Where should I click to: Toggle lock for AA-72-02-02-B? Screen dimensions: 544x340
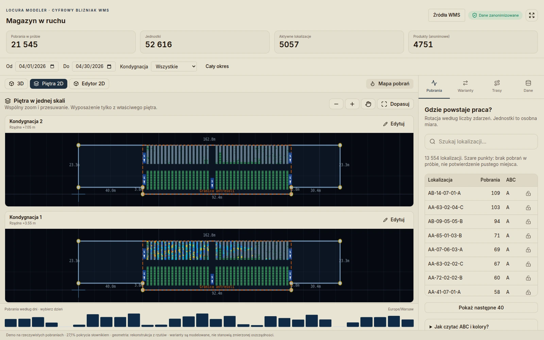click(x=528, y=278)
